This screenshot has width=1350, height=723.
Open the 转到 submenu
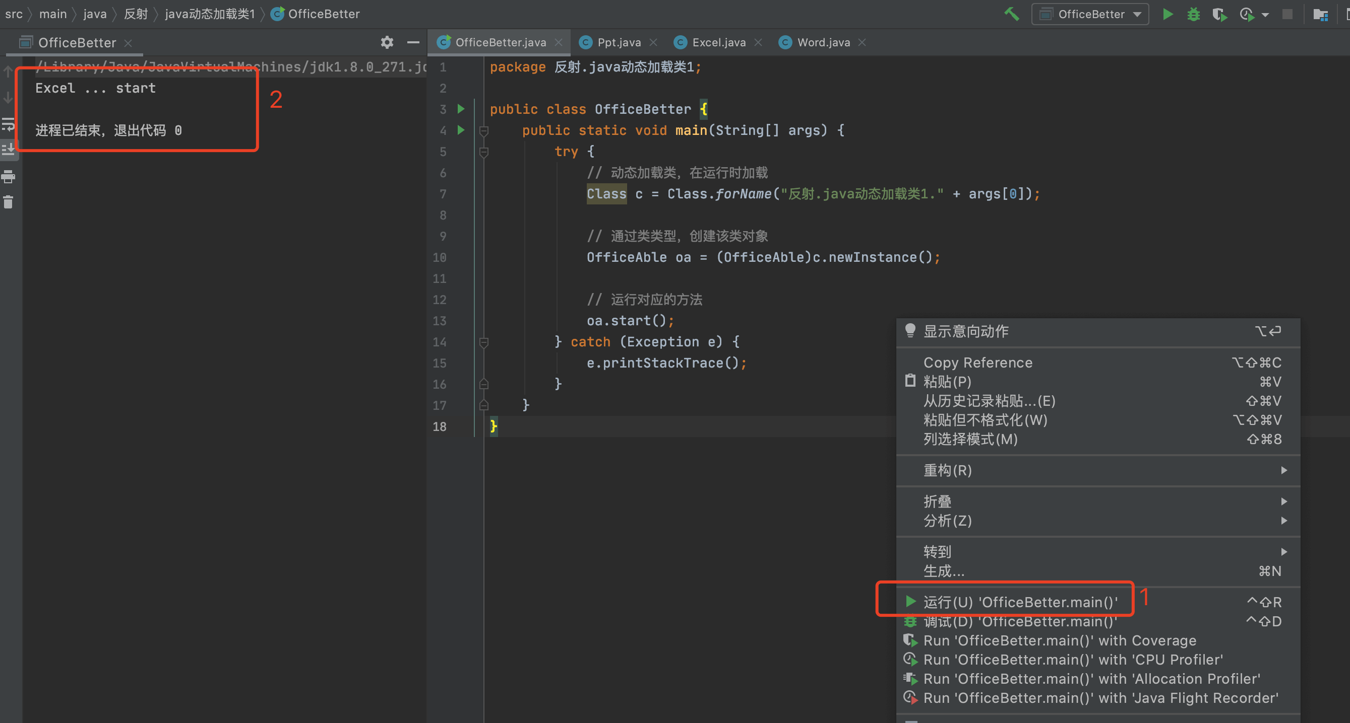(1098, 552)
